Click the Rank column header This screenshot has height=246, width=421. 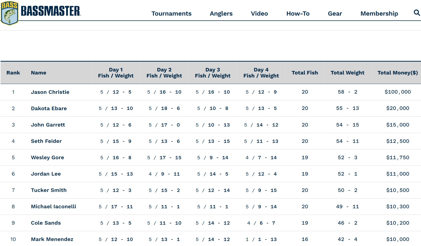13,73
